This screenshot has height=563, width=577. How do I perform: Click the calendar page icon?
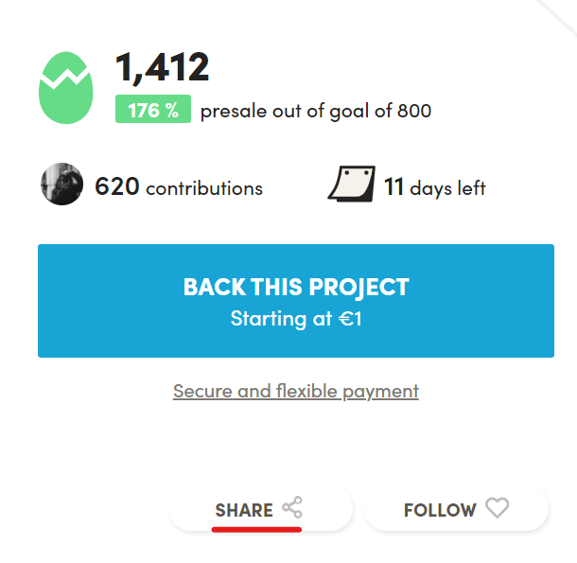click(x=352, y=184)
